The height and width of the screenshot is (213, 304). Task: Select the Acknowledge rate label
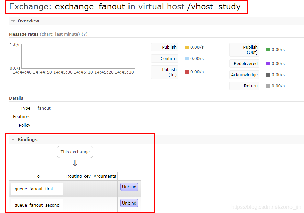click(244, 75)
